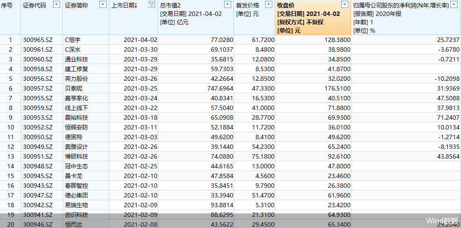Click stock name 易瑞生物

coord(76,205)
